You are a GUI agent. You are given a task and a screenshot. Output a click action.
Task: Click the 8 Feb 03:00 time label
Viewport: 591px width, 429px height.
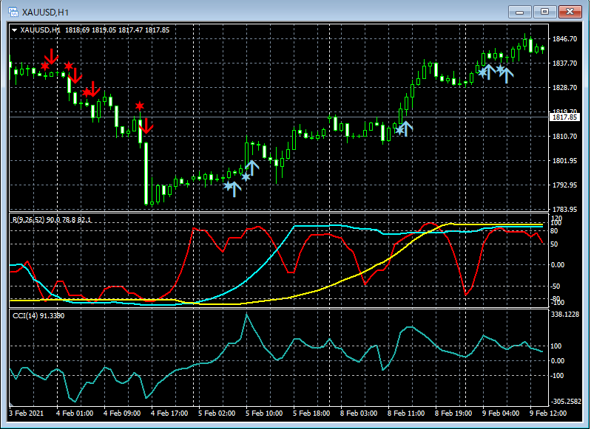[359, 413]
